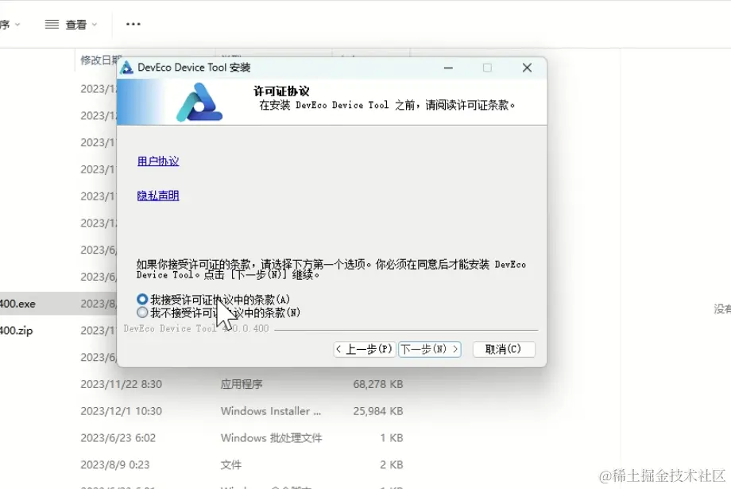
Task: Click the 取消(C) button
Action: point(504,349)
